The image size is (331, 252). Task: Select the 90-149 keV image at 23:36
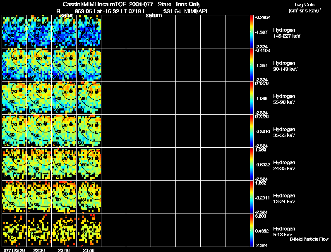tap(39, 65)
